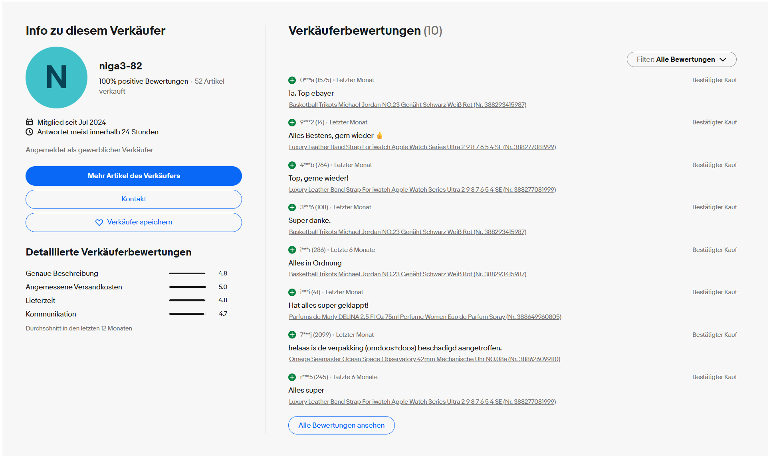Screen dimensions: 771x456
Task: View all reviews with Alle Bewertungen ansehen
Action: (341, 425)
